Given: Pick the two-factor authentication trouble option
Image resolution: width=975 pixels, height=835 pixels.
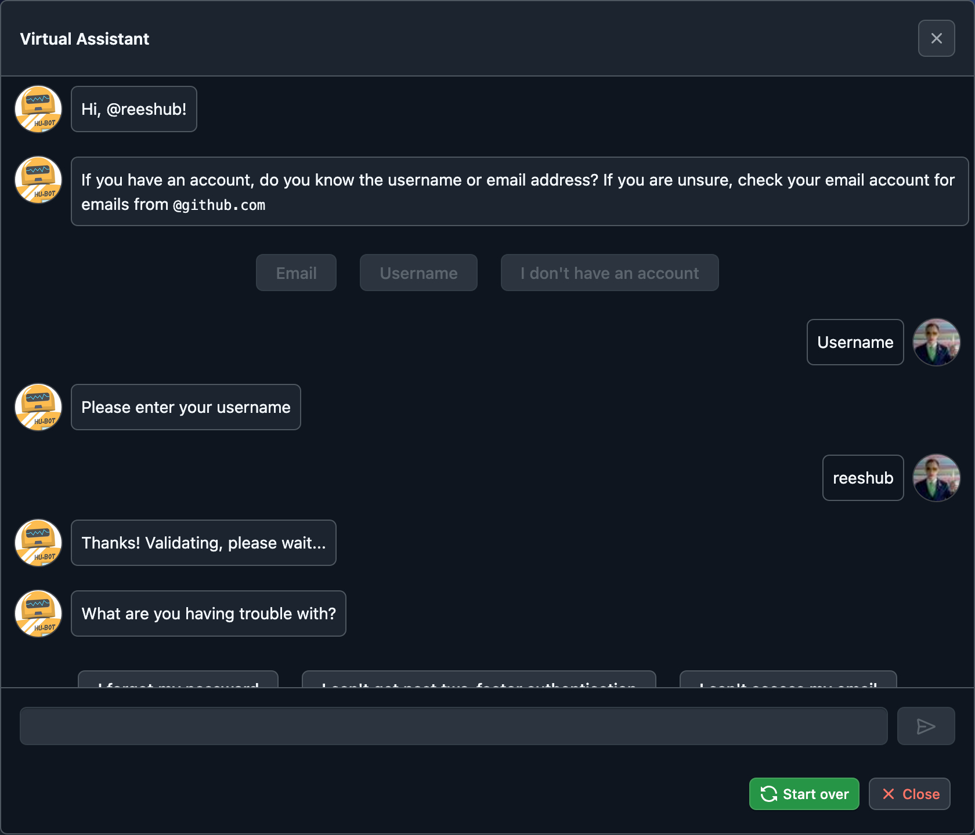Looking at the screenshot, I should pyautogui.click(x=479, y=680).
